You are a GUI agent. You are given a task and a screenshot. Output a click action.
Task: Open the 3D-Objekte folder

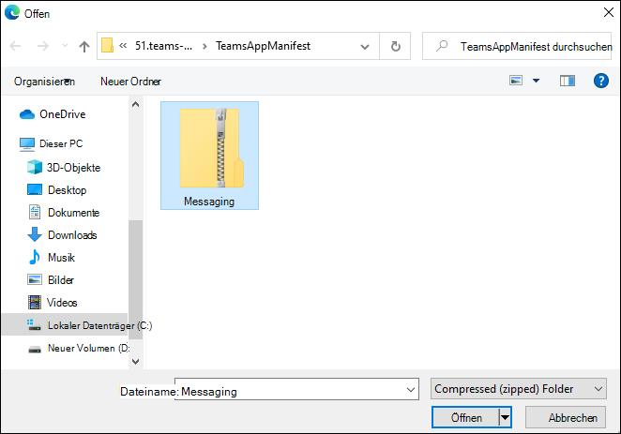pyautogui.click(x=74, y=168)
